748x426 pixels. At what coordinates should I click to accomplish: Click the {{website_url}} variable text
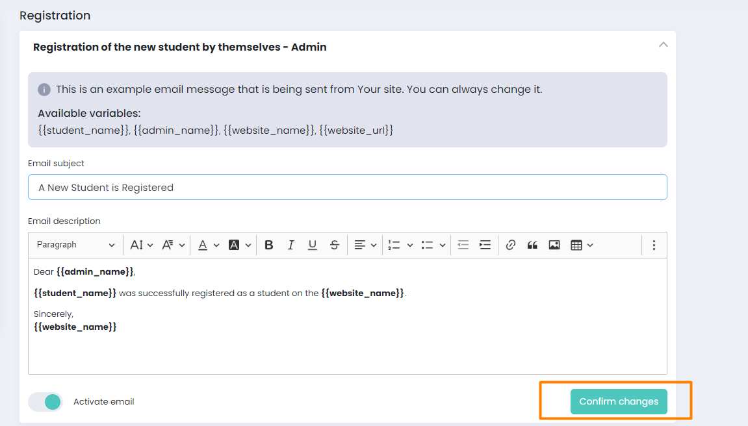356,130
